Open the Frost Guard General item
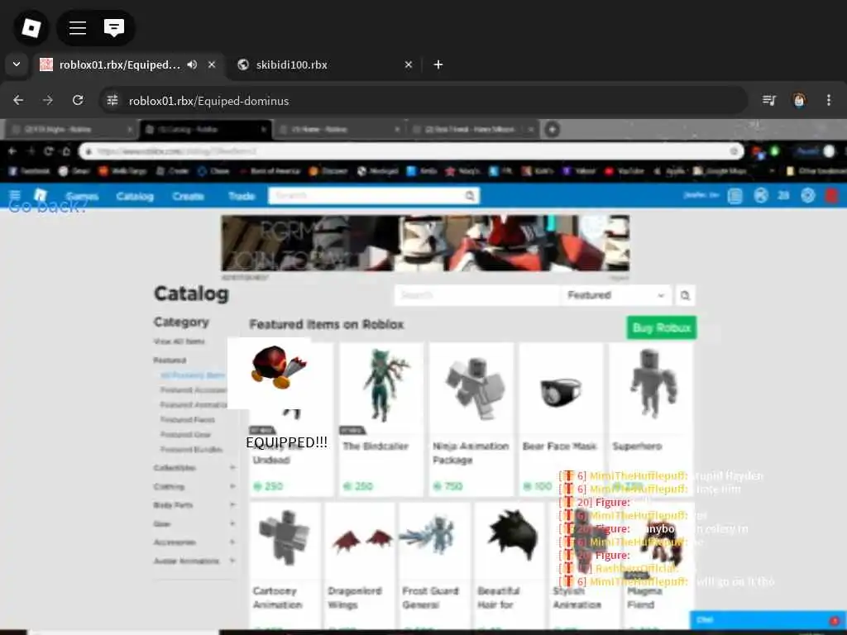Image resolution: width=847 pixels, height=635 pixels. coord(434,566)
